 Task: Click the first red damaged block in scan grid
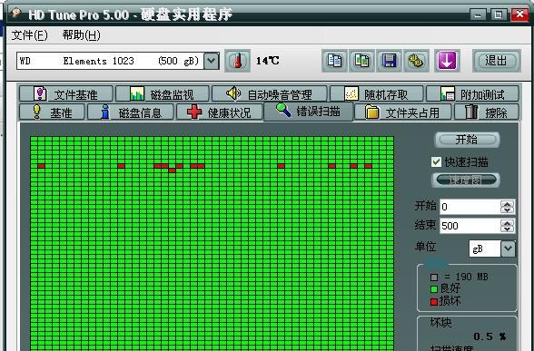coord(41,166)
